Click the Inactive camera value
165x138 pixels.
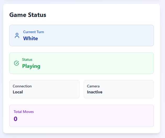click(x=95, y=92)
